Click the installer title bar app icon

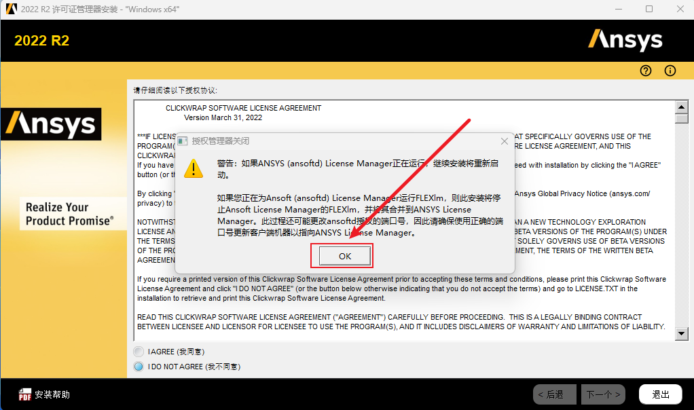point(11,9)
